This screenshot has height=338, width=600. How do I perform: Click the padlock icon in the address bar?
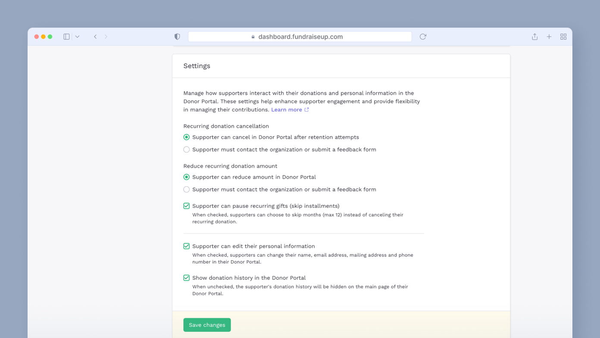tap(253, 37)
